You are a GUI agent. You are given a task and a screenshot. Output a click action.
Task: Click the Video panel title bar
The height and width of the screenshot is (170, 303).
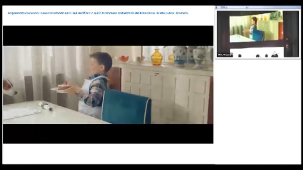(x=258, y=8)
